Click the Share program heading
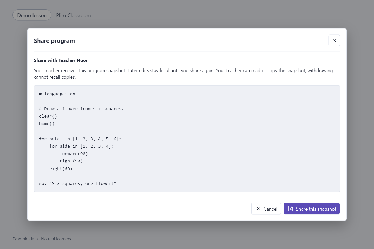 tap(54, 41)
